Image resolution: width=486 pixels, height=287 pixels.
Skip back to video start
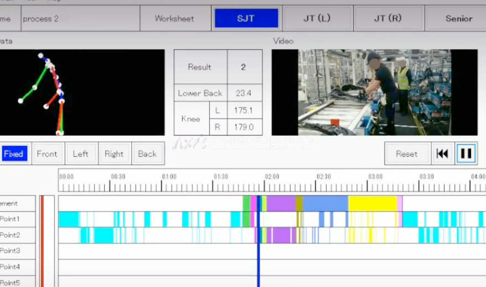(443, 153)
